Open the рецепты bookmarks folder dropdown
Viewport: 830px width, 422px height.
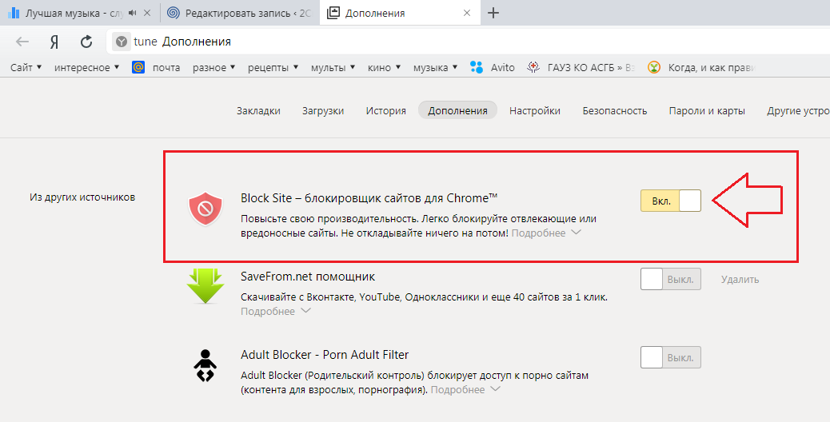273,68
